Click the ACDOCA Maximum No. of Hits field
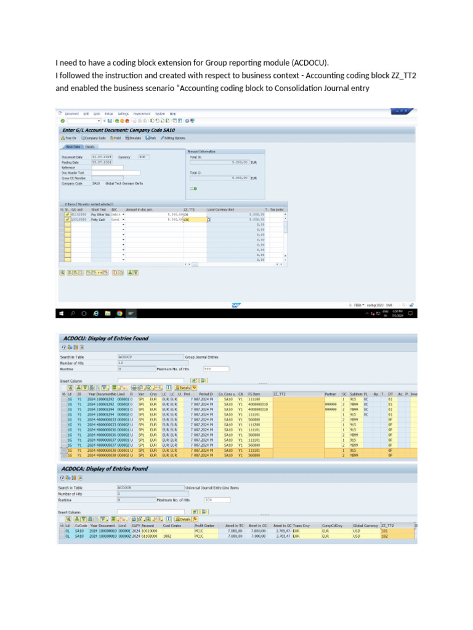This screenshot has width=473, height=630. (x=217, y=500)
